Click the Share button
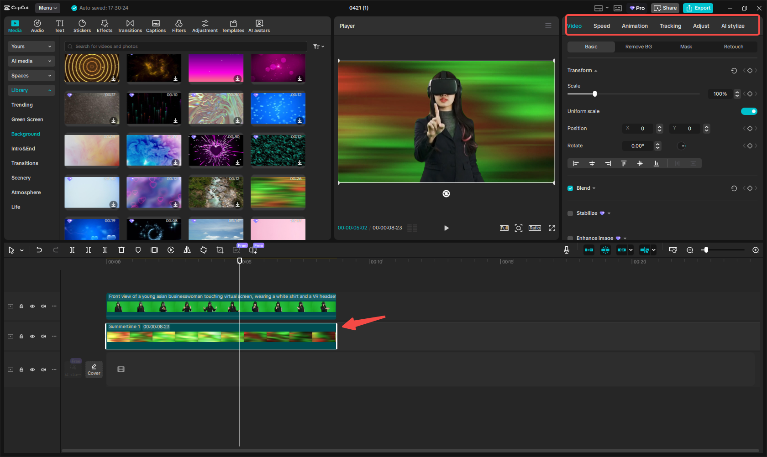767x457 pixels. 665,8
